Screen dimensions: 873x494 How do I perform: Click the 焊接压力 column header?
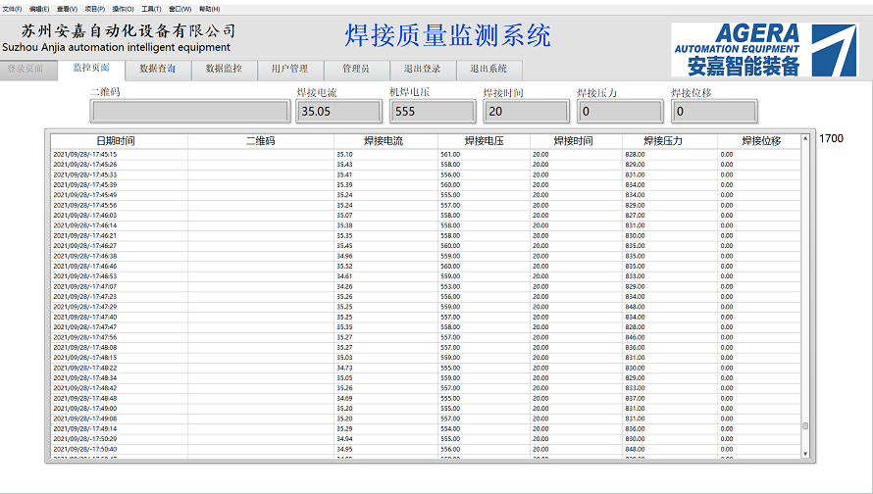pos(663,141)
